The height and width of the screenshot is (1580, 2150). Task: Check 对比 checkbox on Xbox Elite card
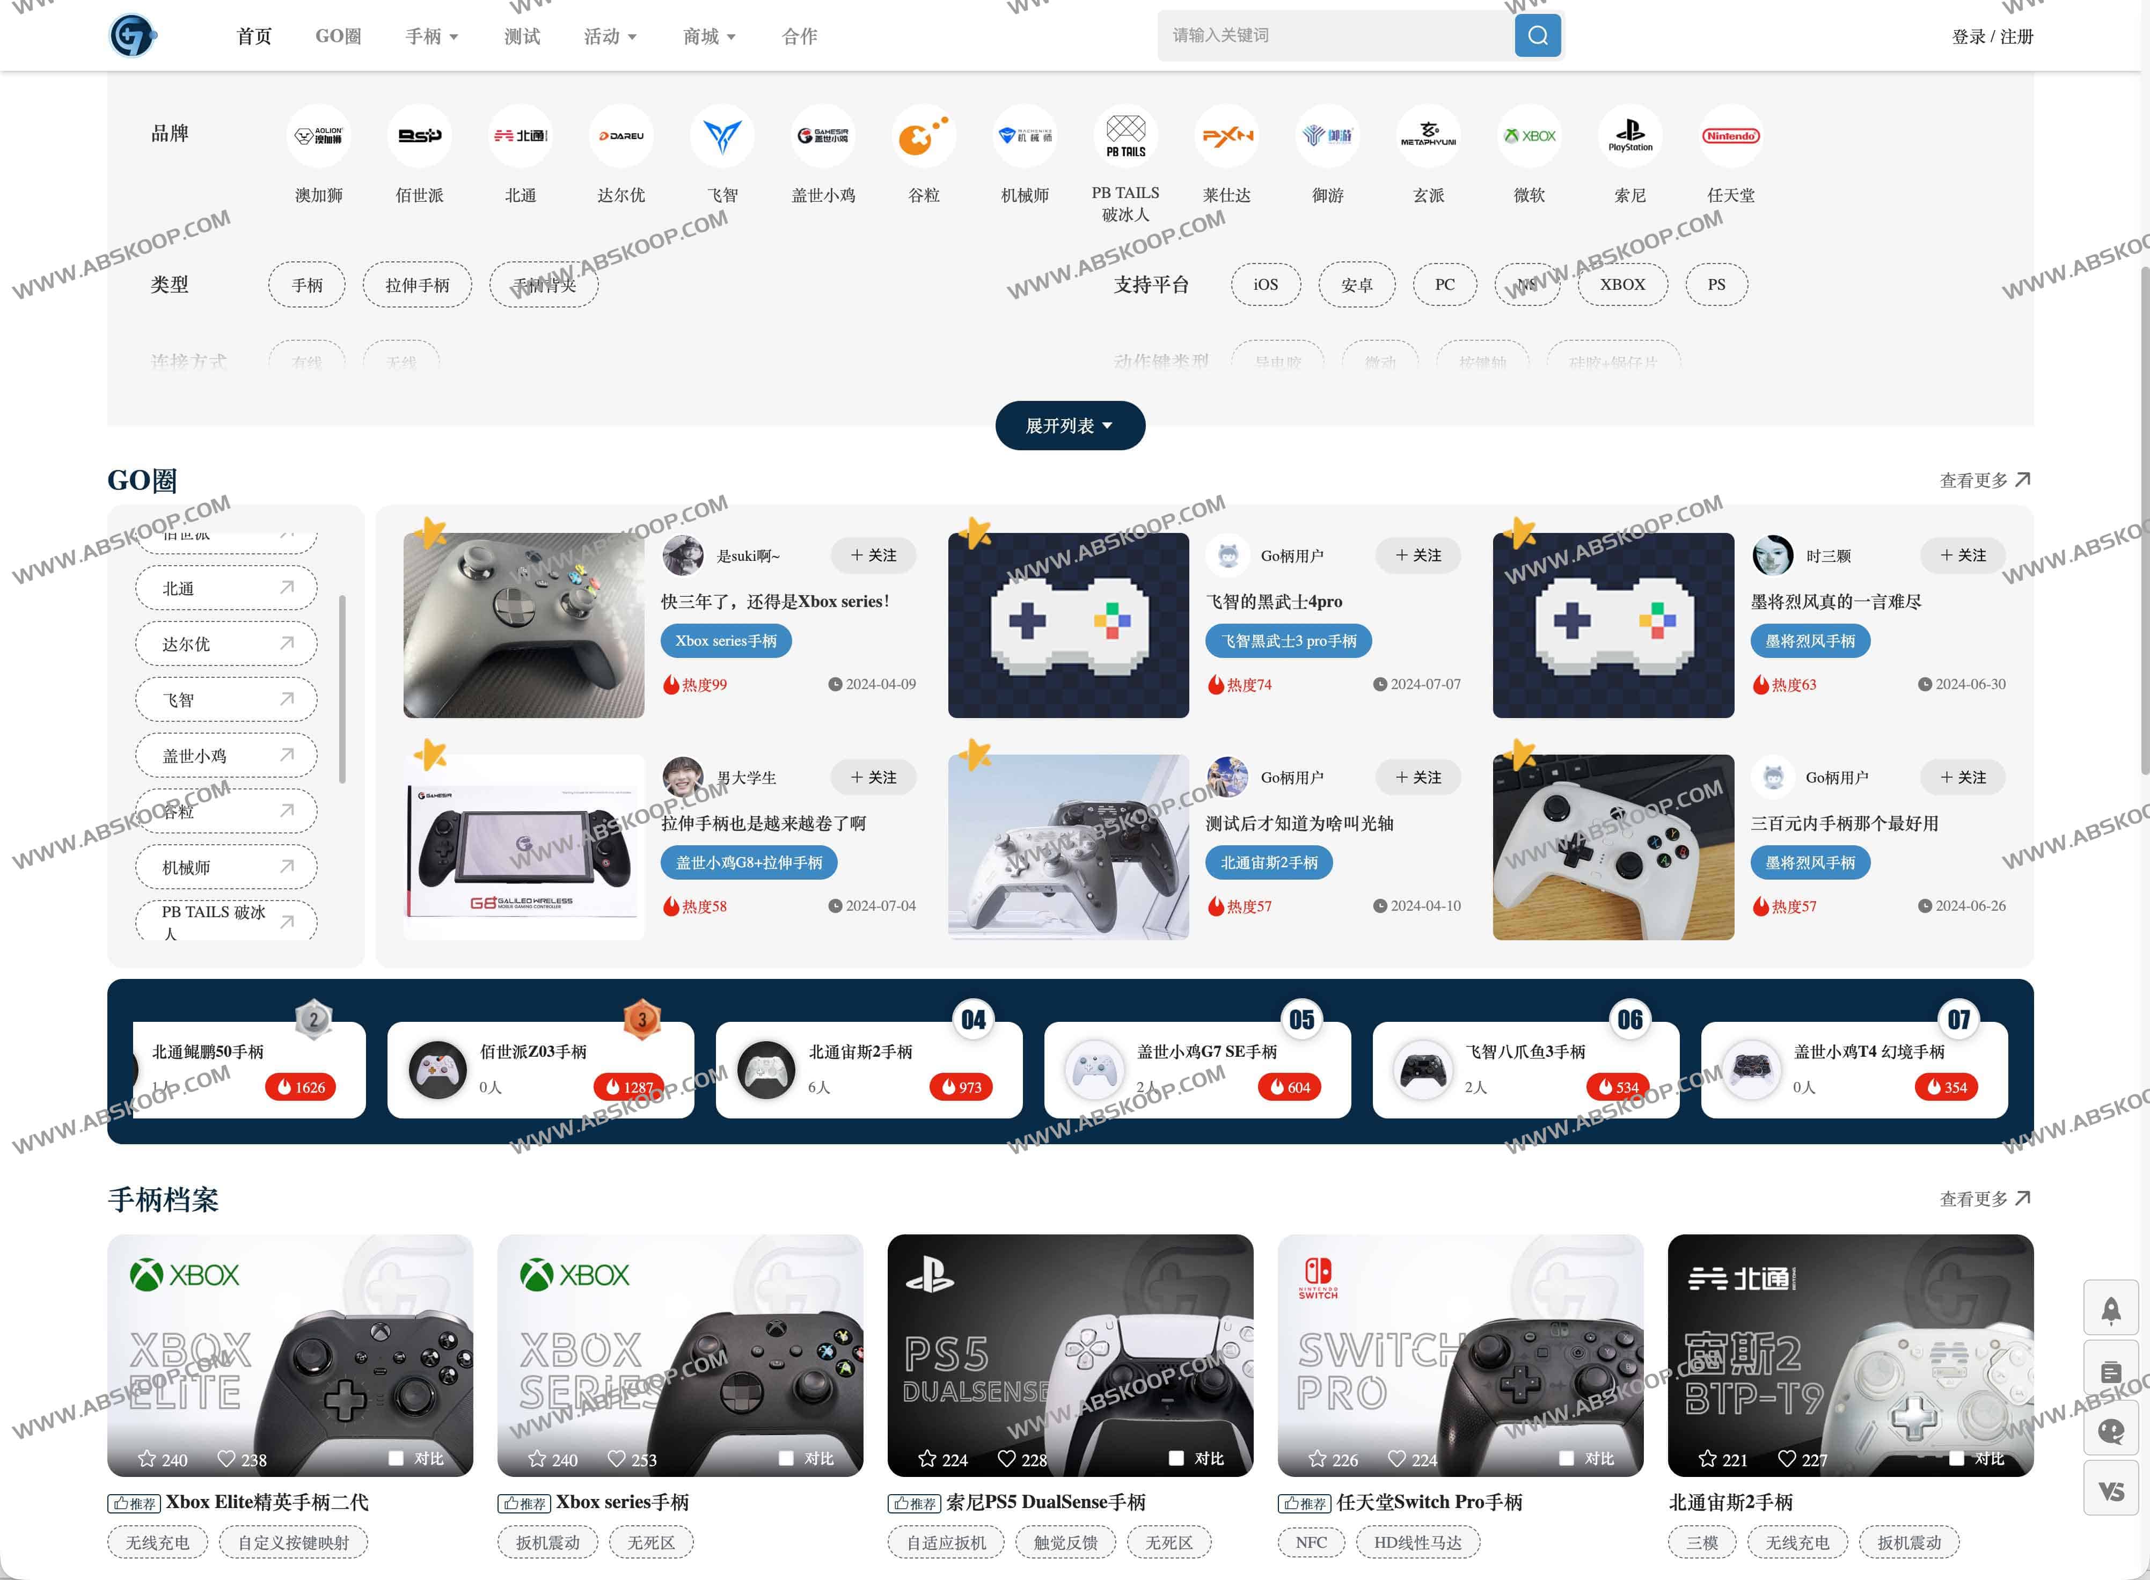coord(396,1459)
